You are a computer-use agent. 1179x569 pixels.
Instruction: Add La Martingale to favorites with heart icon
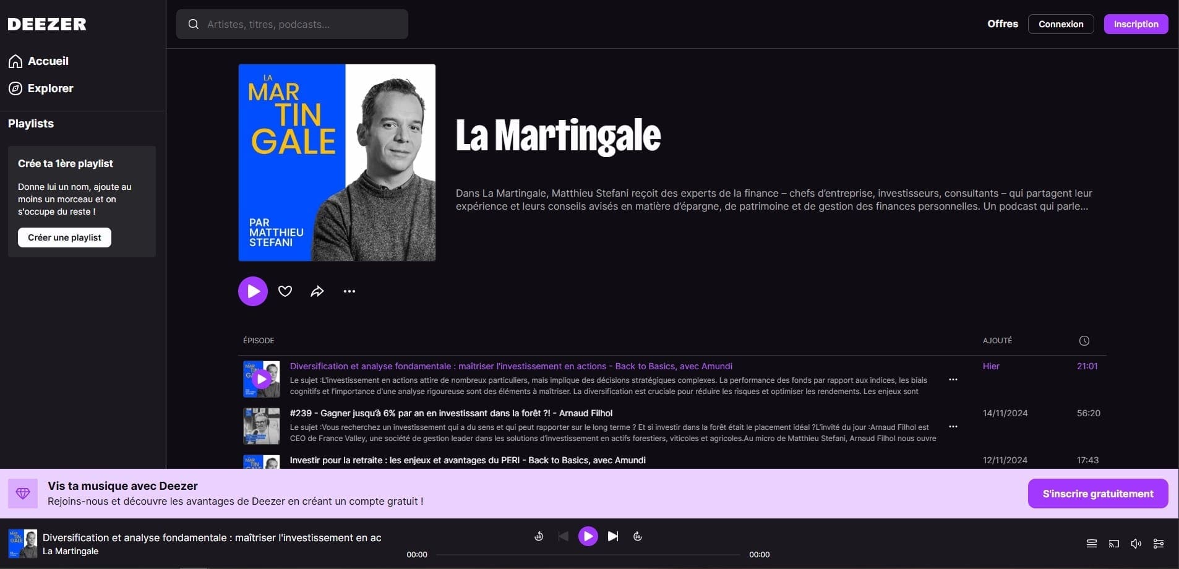coord(285,291)
